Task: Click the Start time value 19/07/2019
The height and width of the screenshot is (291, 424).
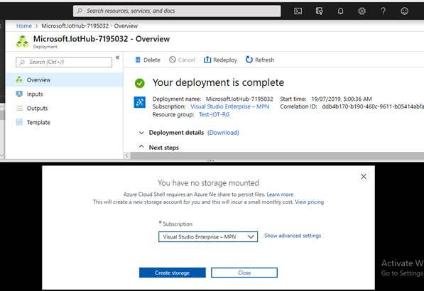Action: tap(342, 99)
